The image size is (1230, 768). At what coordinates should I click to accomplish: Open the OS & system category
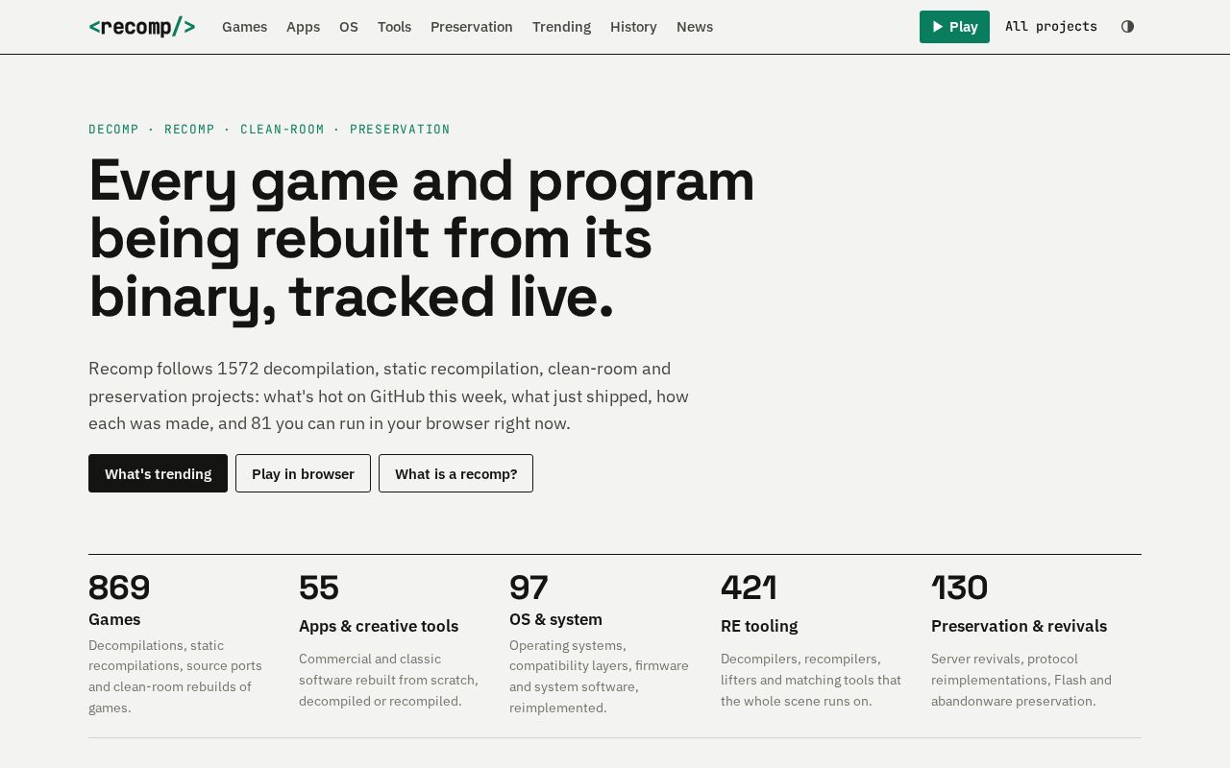coord(555,619)
